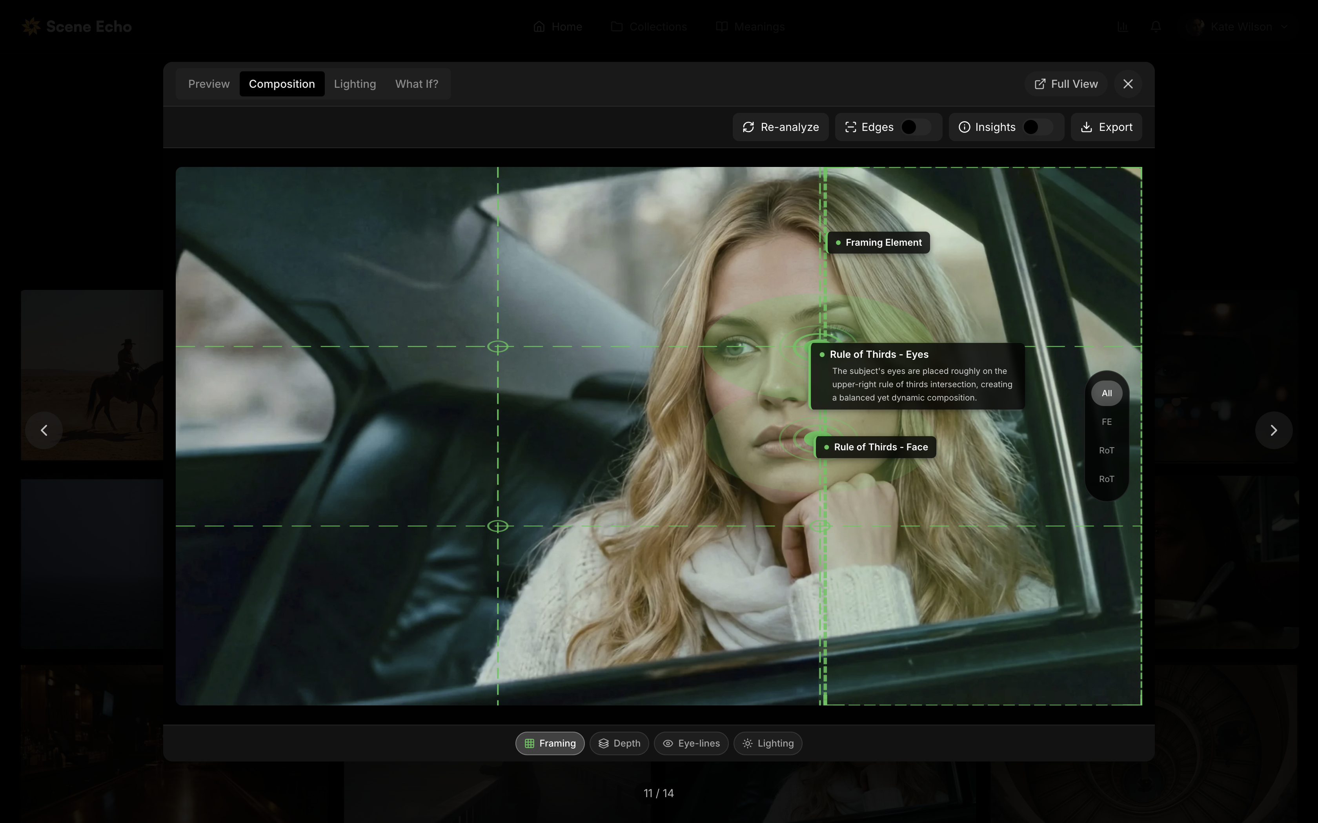Viewport: 1318px width, 823px height.
Task: Open Full View in new window
Action: pyautogui.click(x=1066, y=84)
